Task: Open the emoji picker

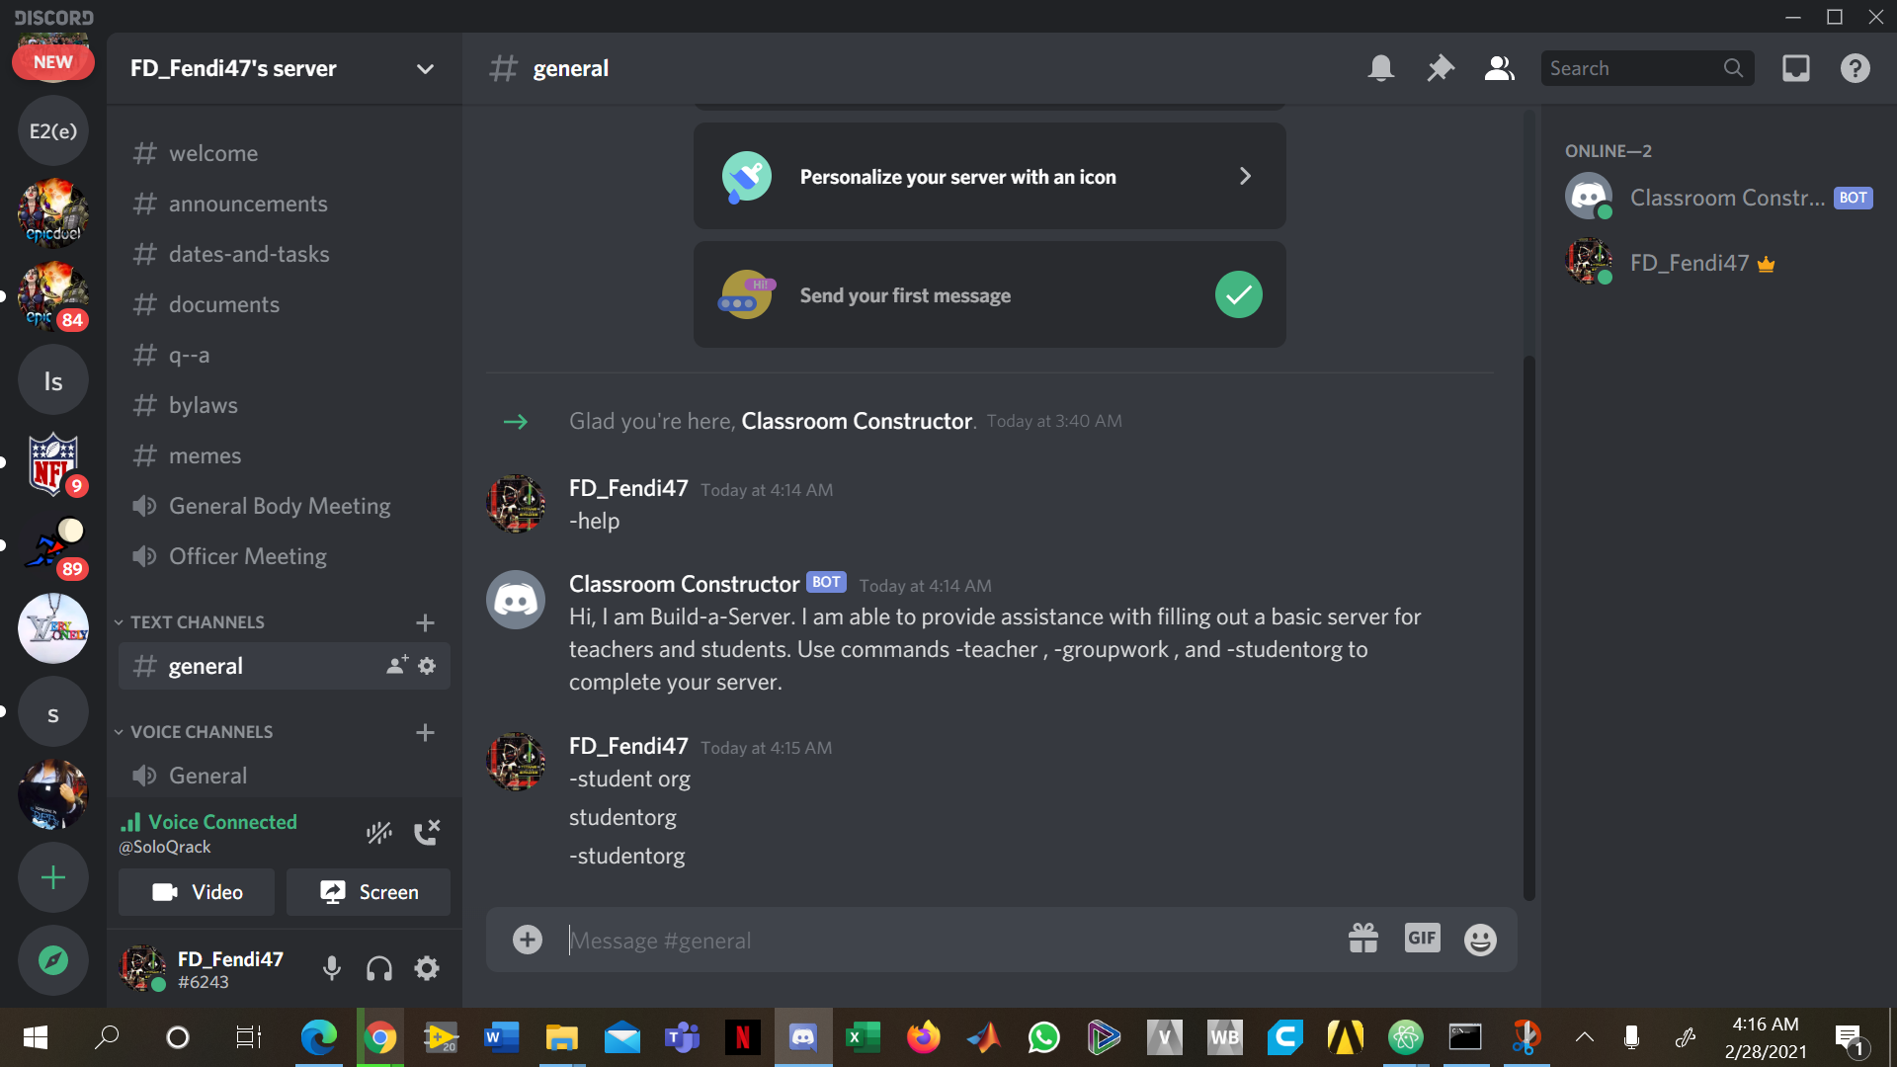Action: coord(1479,940)
